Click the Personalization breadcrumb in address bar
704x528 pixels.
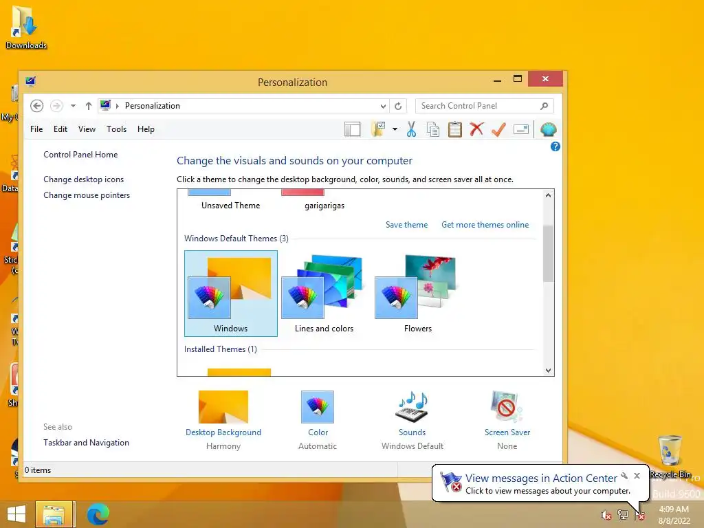point(152,106)
